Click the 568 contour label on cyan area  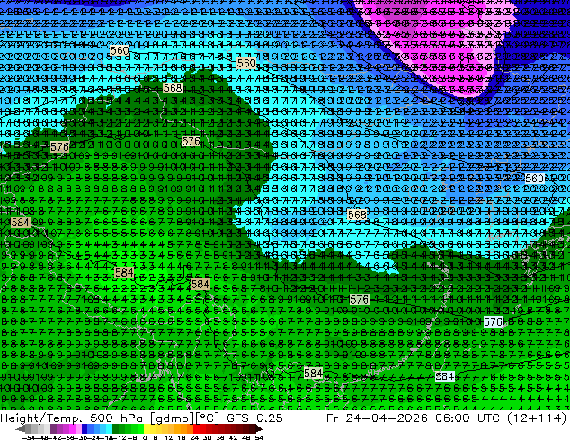point(357,215)
